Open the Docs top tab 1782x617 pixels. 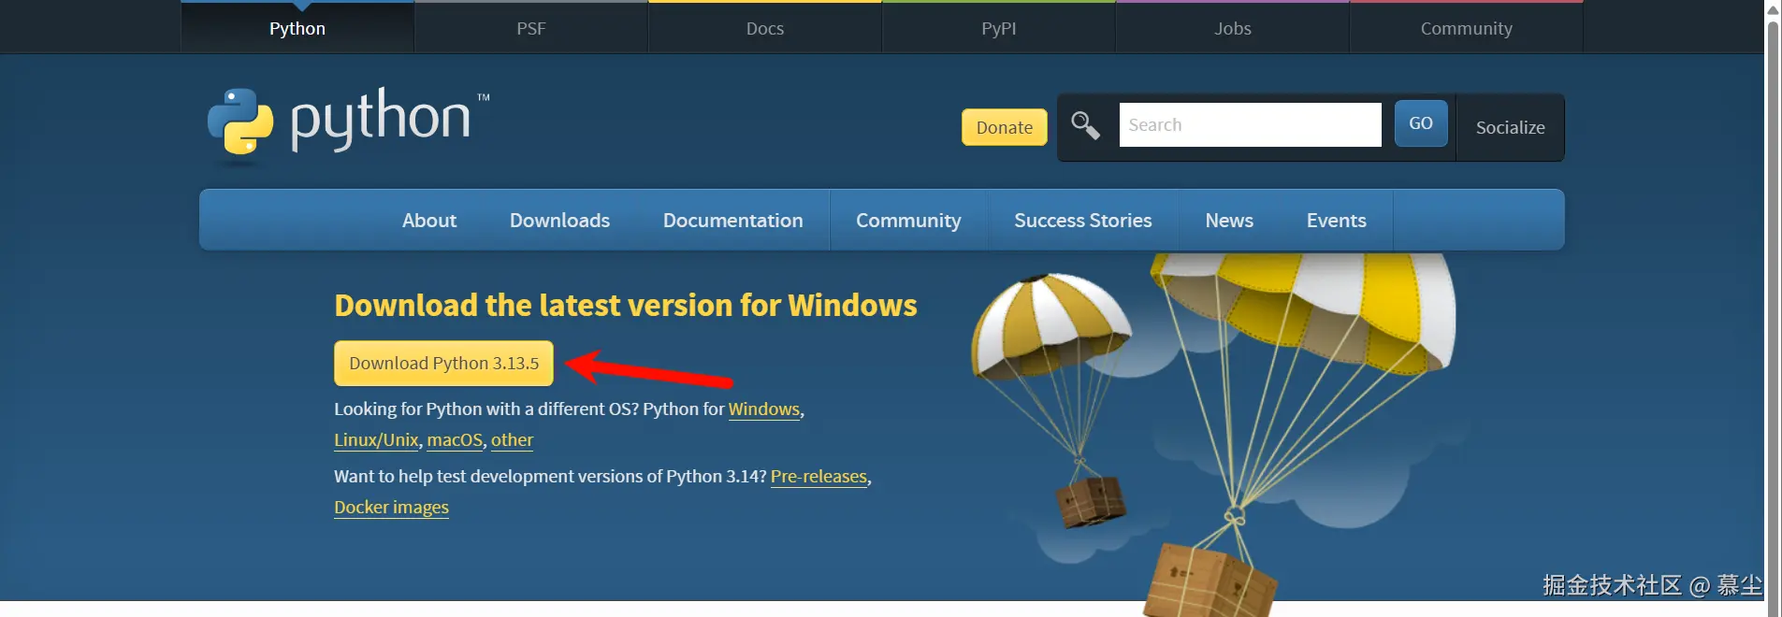coord(765,28)
